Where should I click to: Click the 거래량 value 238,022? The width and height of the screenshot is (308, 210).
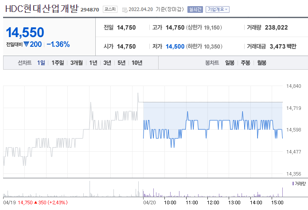pyautogui.click(x=277, y=27)
